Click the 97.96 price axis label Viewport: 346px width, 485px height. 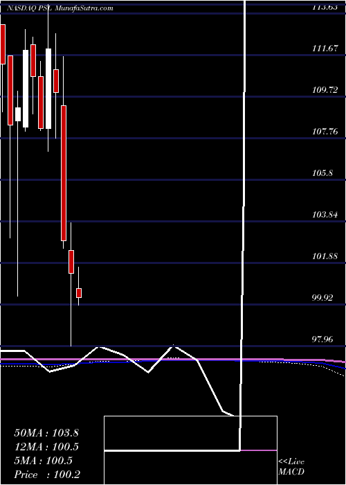(x=323, y=339)
